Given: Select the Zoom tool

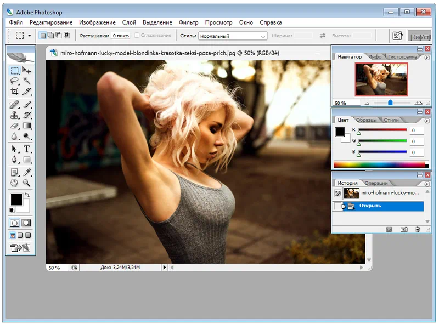Looking at the screenshot, I should pos(27,183).
